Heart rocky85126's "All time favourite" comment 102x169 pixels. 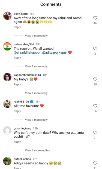95,106
